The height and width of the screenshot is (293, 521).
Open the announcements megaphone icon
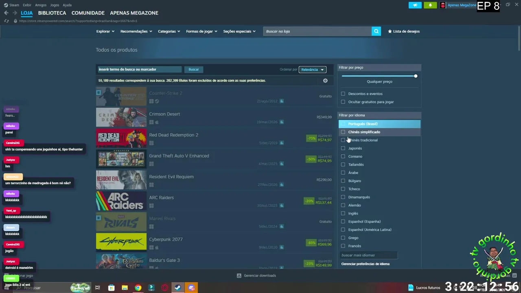[415, 5]
